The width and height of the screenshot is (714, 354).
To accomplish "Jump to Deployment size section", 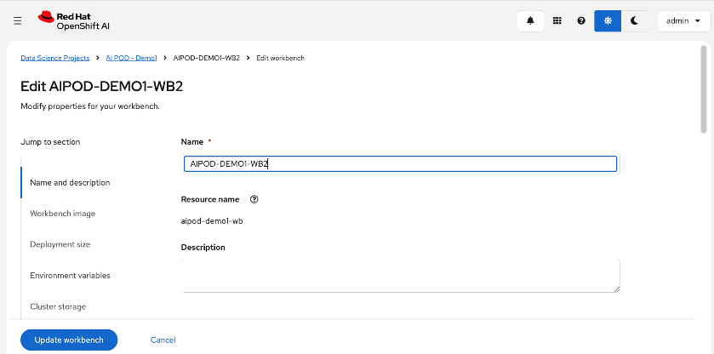I will [x=60, y=244].
